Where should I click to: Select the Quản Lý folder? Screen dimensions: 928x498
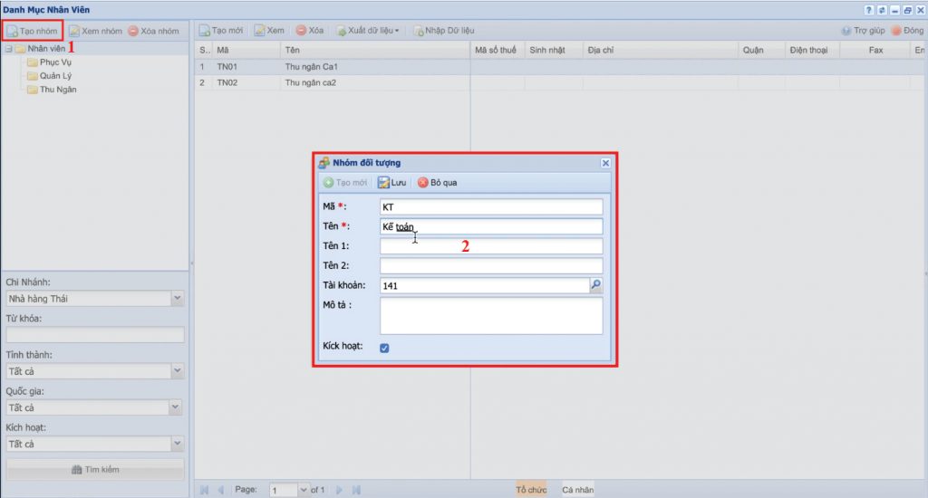pyautogui.click(x=50, y=76)
